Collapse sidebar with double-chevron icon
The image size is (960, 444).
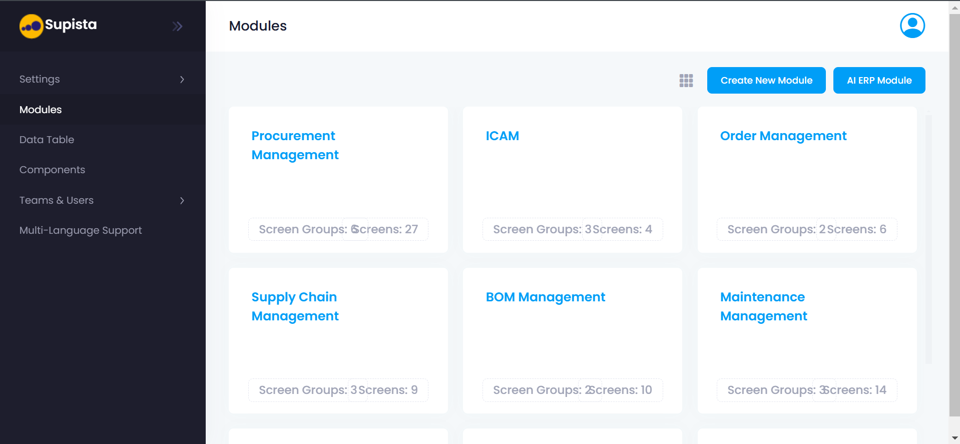tap(177, 26)
